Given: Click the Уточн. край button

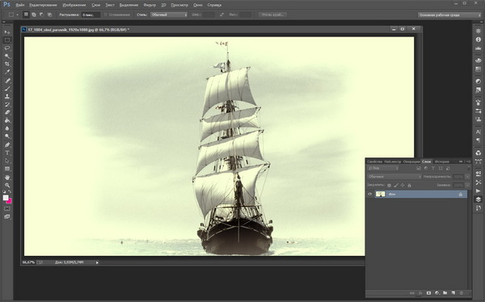Looking at the screenshot, I should [272, 15].
